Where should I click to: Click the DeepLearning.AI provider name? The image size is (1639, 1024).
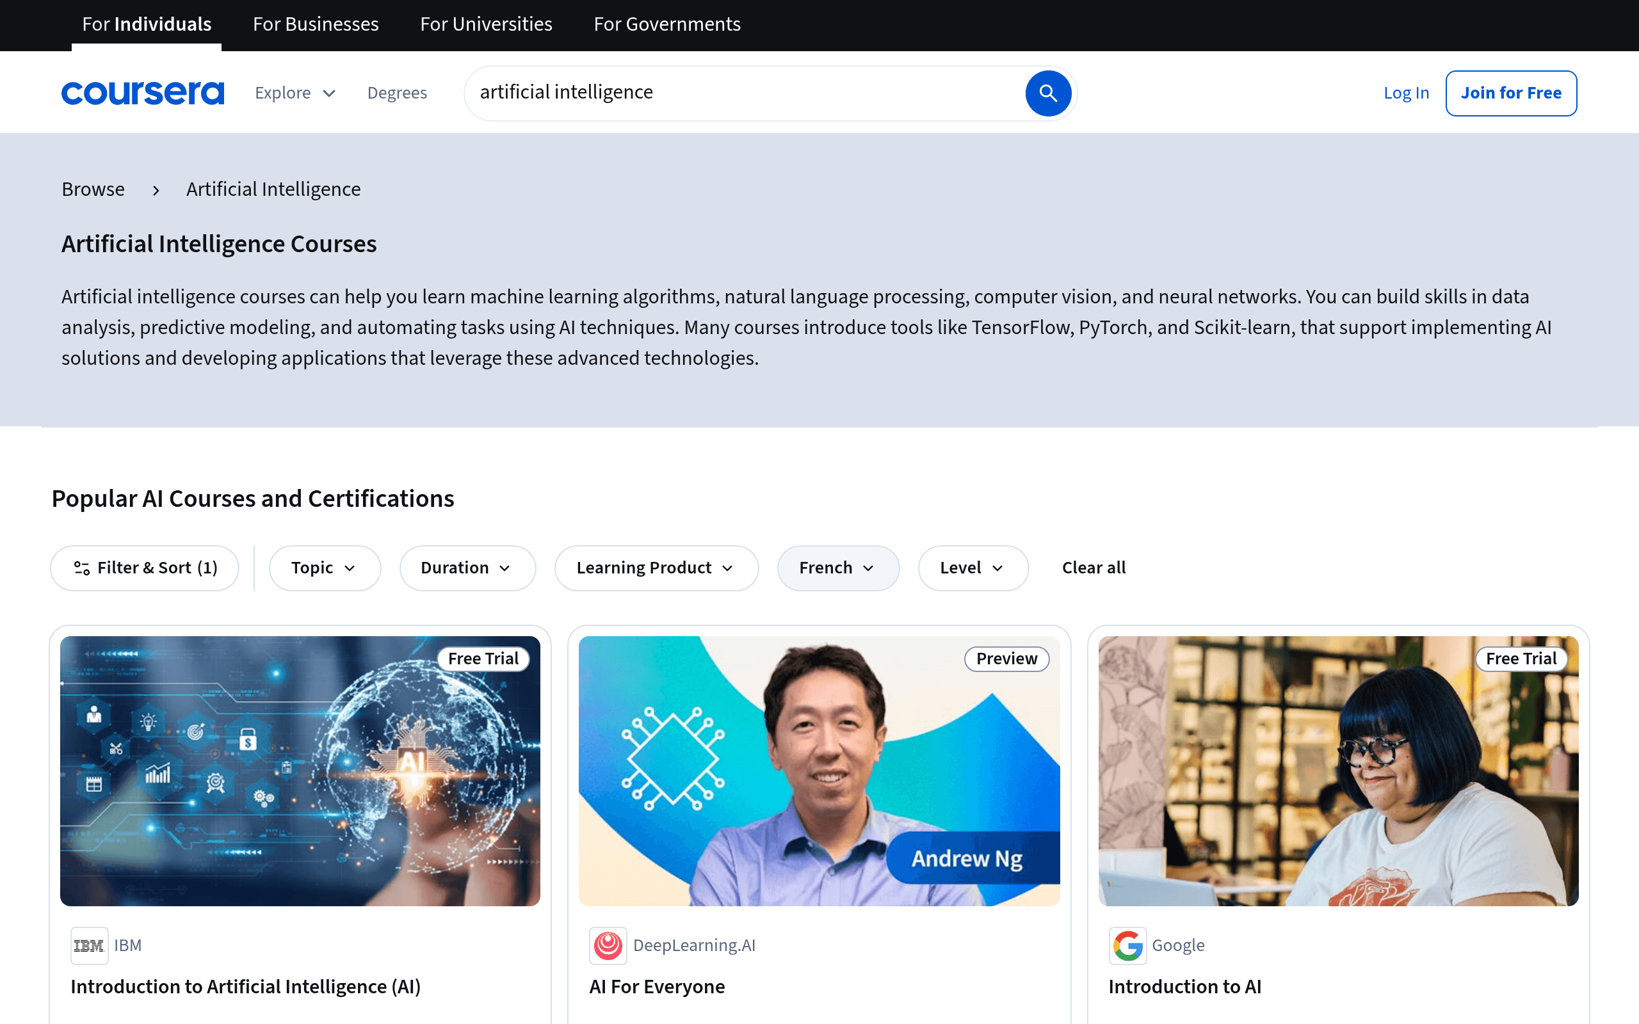(x=694, y=945)
